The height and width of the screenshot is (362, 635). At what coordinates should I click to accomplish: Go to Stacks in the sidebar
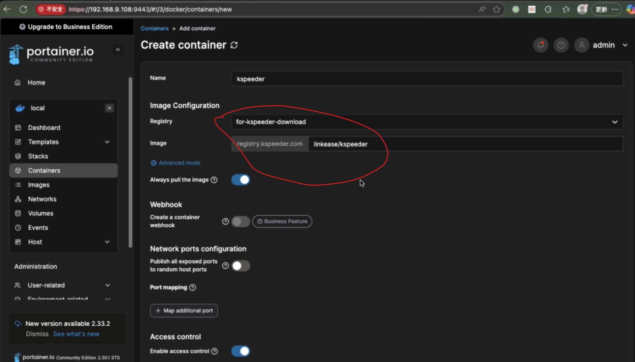pos(38,156)
